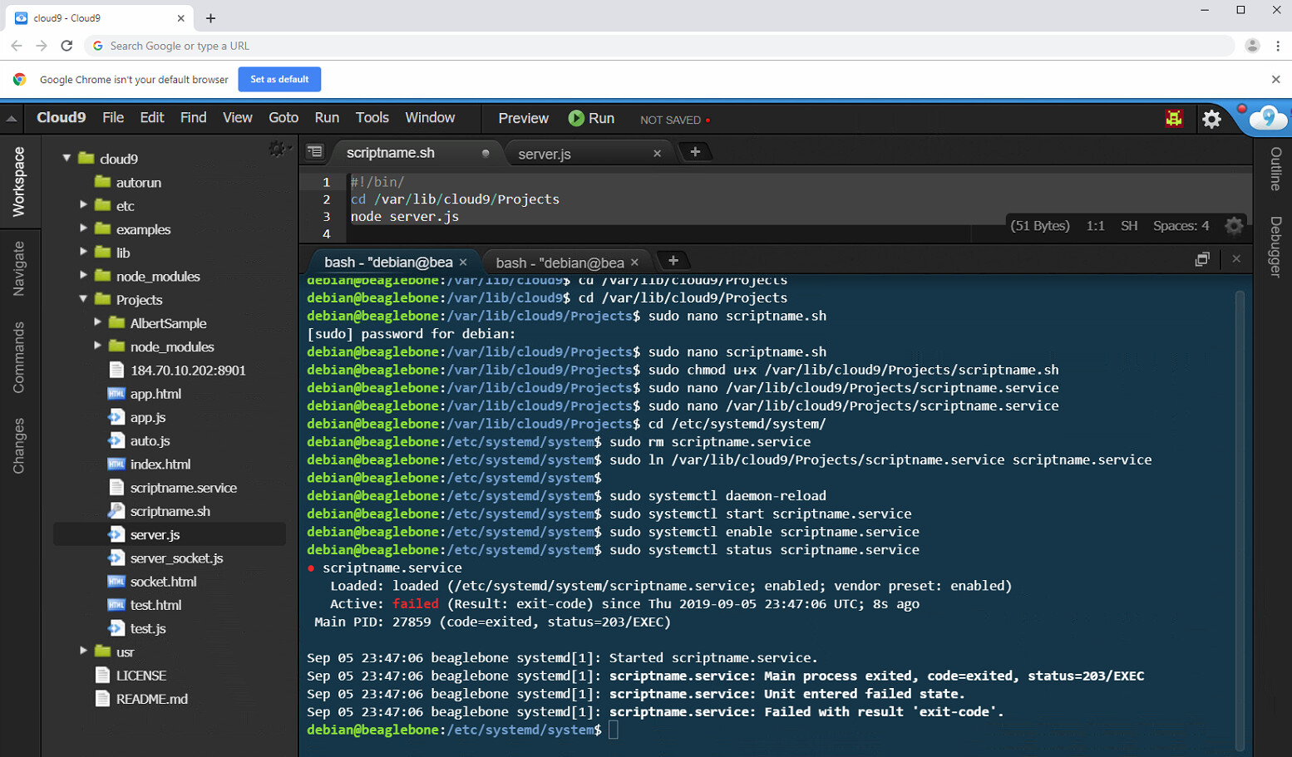Reload the browser page
Image resolution: width=1292 pixels, height=757 pixels.
click(x=67, y=46)
